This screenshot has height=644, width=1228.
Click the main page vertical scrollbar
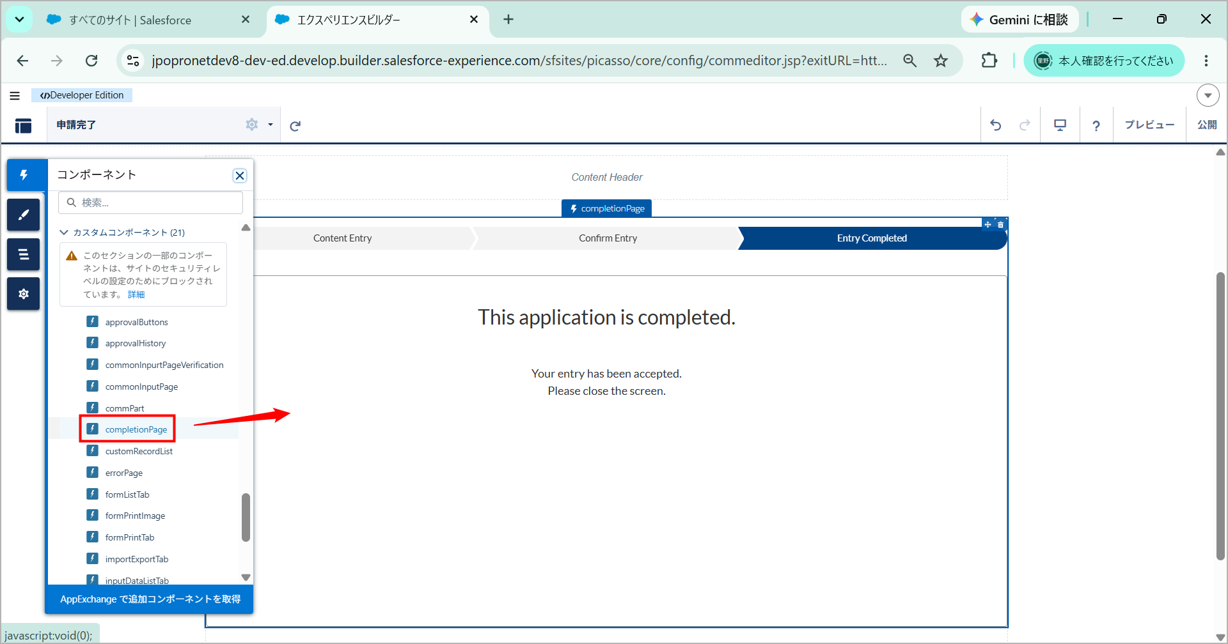tap(1220, 417)
